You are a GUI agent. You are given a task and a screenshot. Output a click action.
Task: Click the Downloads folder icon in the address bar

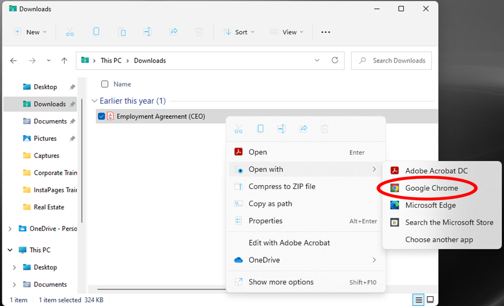coord(85,60)
